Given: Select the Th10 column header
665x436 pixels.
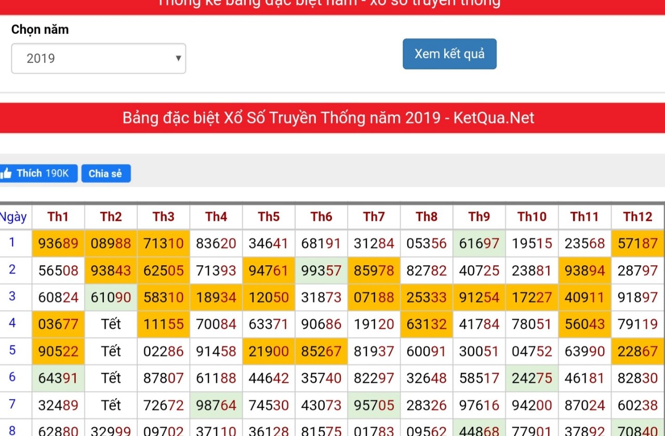Looking at the screenshot, I should click(x=532, y=216).
